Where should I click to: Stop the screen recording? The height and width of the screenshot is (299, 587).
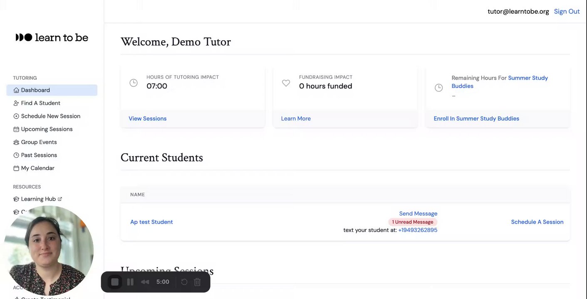click(x=115, y=282)
